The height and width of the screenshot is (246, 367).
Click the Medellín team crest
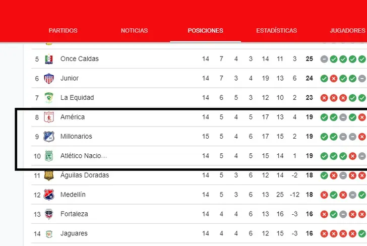(x=49, y=195)
